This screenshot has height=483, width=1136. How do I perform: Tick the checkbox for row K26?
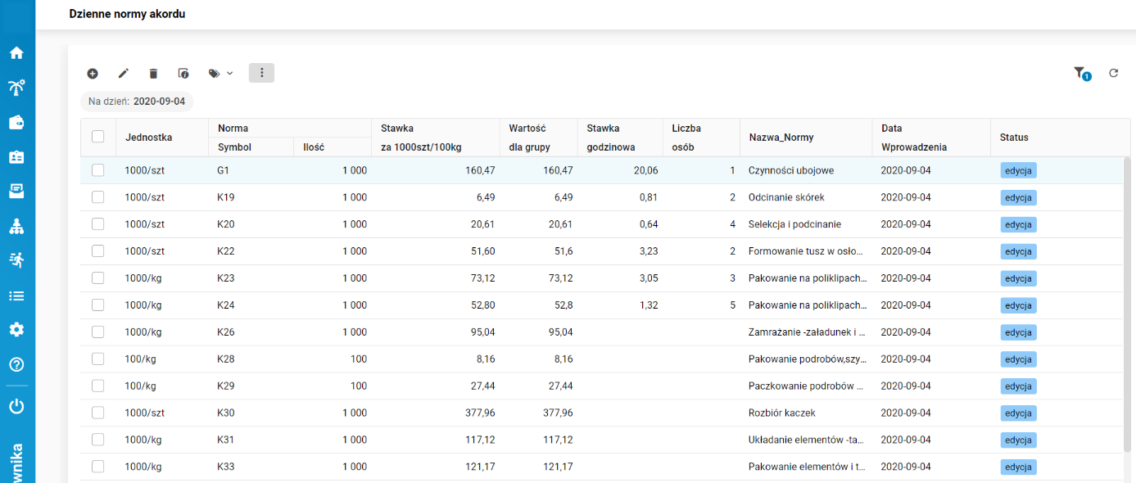(98, 332)
